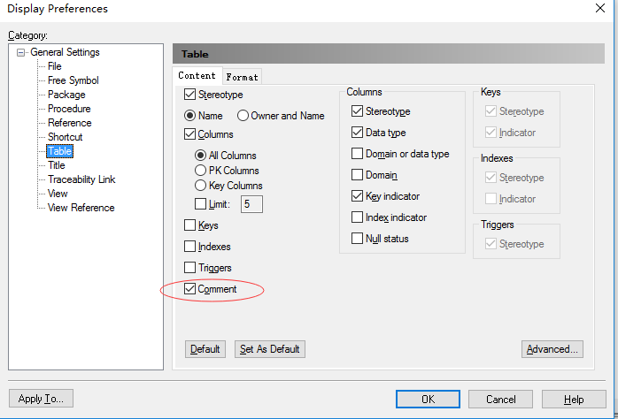Screen dimensions: 618x419
Task: Choose PK Columns radio option
Action: (x=200, y=171)
